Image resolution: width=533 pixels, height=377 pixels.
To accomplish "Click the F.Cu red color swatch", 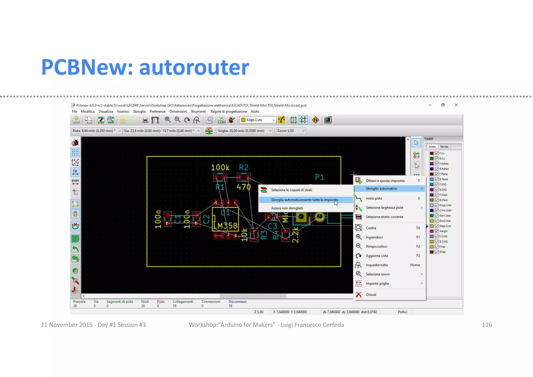I will 432,153.
